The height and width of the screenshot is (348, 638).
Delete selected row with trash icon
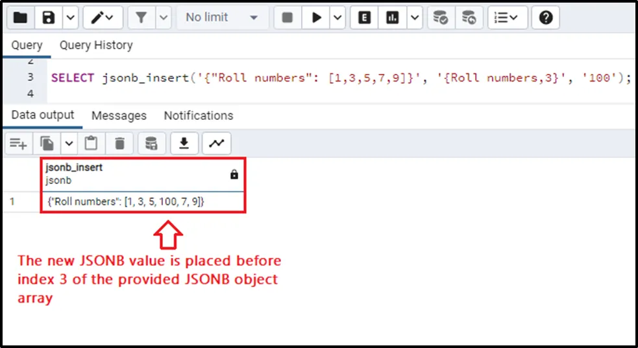119,143
